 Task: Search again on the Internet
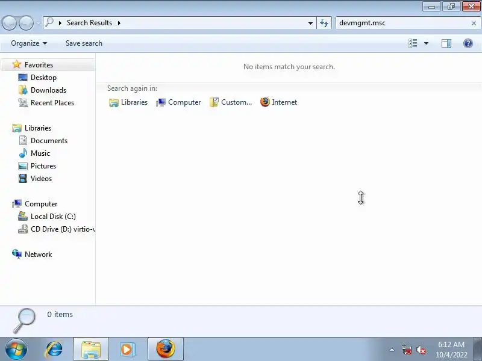coord(278,102)
